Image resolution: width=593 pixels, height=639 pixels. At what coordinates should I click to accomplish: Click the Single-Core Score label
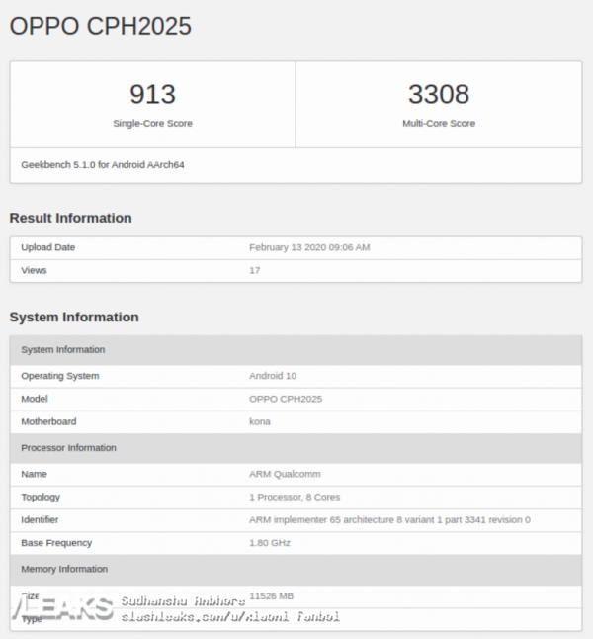tap(153, 123)
